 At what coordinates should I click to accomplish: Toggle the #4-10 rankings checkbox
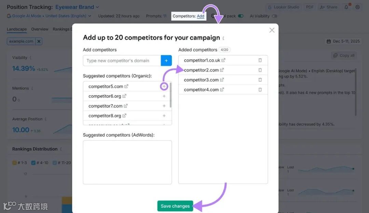pyautogui.click(x=33, y=163)
